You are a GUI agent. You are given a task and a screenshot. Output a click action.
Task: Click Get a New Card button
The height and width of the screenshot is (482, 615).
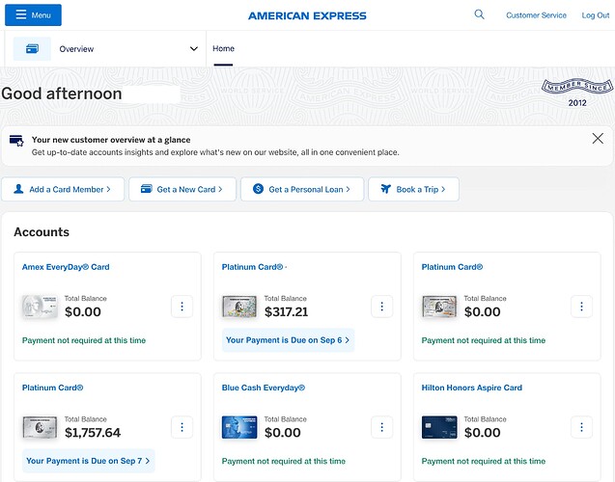[182, 190]
